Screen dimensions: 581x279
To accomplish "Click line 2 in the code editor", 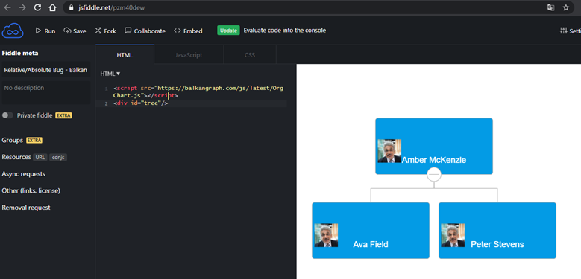I will pos(191,103).
